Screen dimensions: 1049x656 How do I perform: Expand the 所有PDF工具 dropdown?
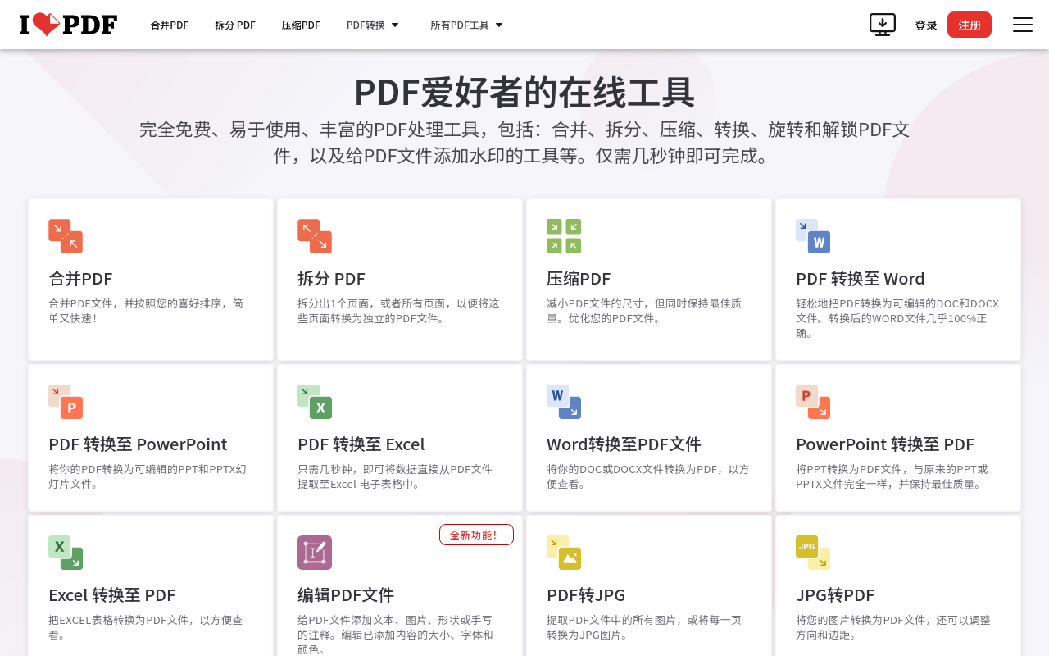(x=466, y=25)
